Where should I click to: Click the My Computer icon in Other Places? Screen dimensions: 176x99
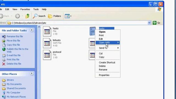click(x=4, y=93)
